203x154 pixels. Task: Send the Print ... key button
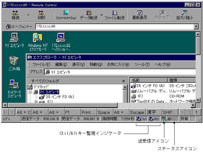tap(89, 112)
